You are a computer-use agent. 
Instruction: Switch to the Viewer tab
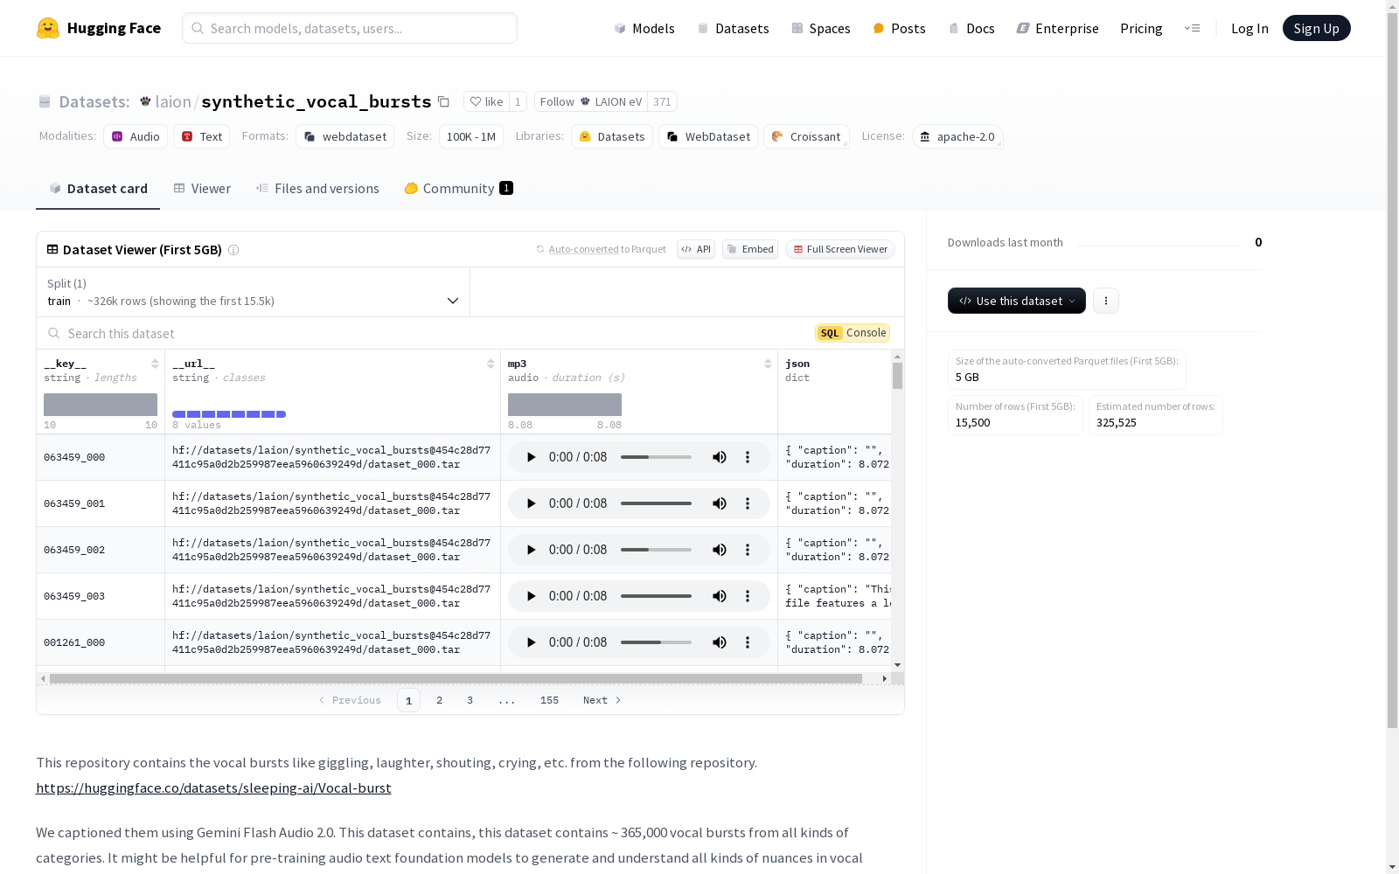tap(202, 189)
